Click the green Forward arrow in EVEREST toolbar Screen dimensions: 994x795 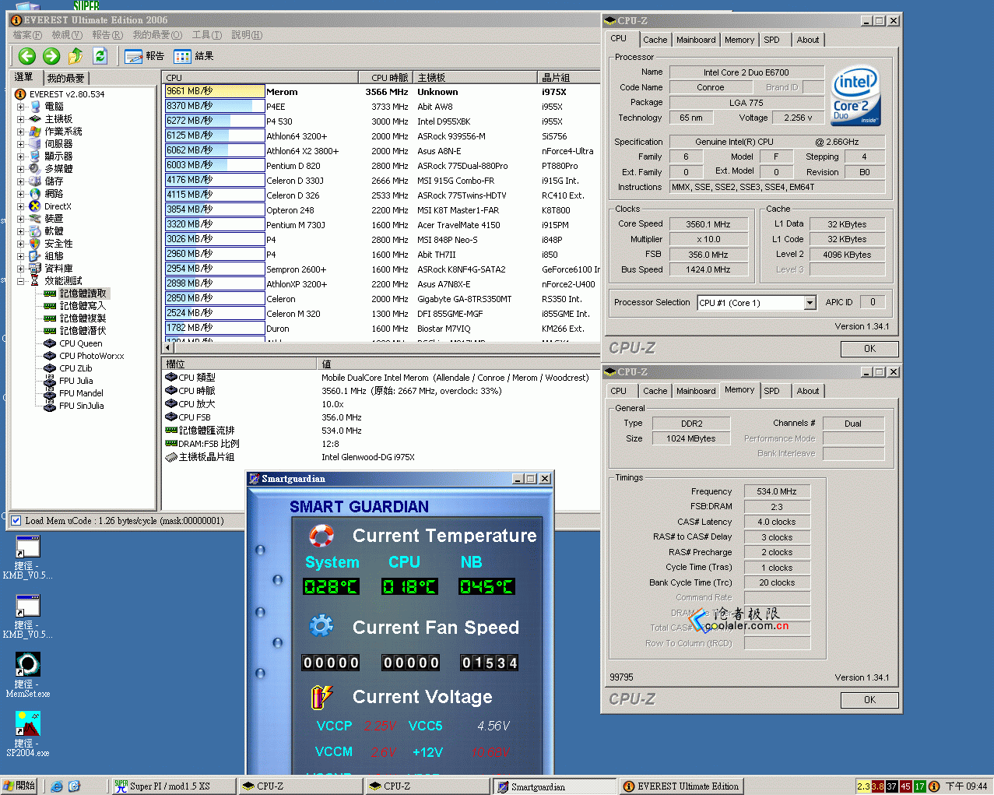[51, 56]
